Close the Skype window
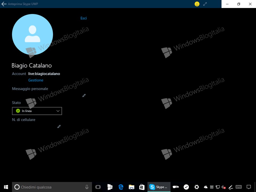The image size is (256, 192). pyautogui.click(x=250, y=4)
